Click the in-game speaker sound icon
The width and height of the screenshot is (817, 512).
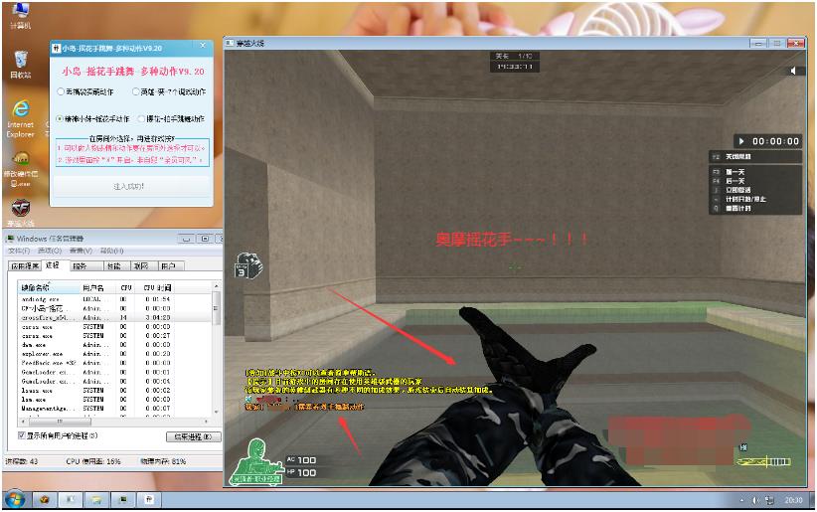793,72
